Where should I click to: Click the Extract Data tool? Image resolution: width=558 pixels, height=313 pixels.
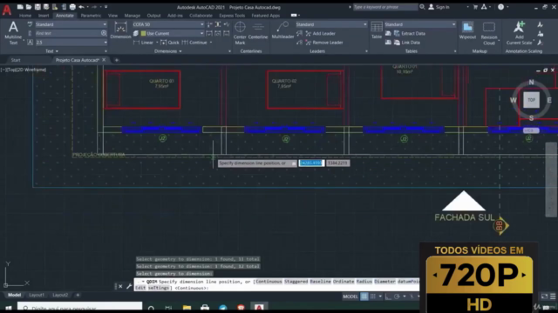click(409, 33)
